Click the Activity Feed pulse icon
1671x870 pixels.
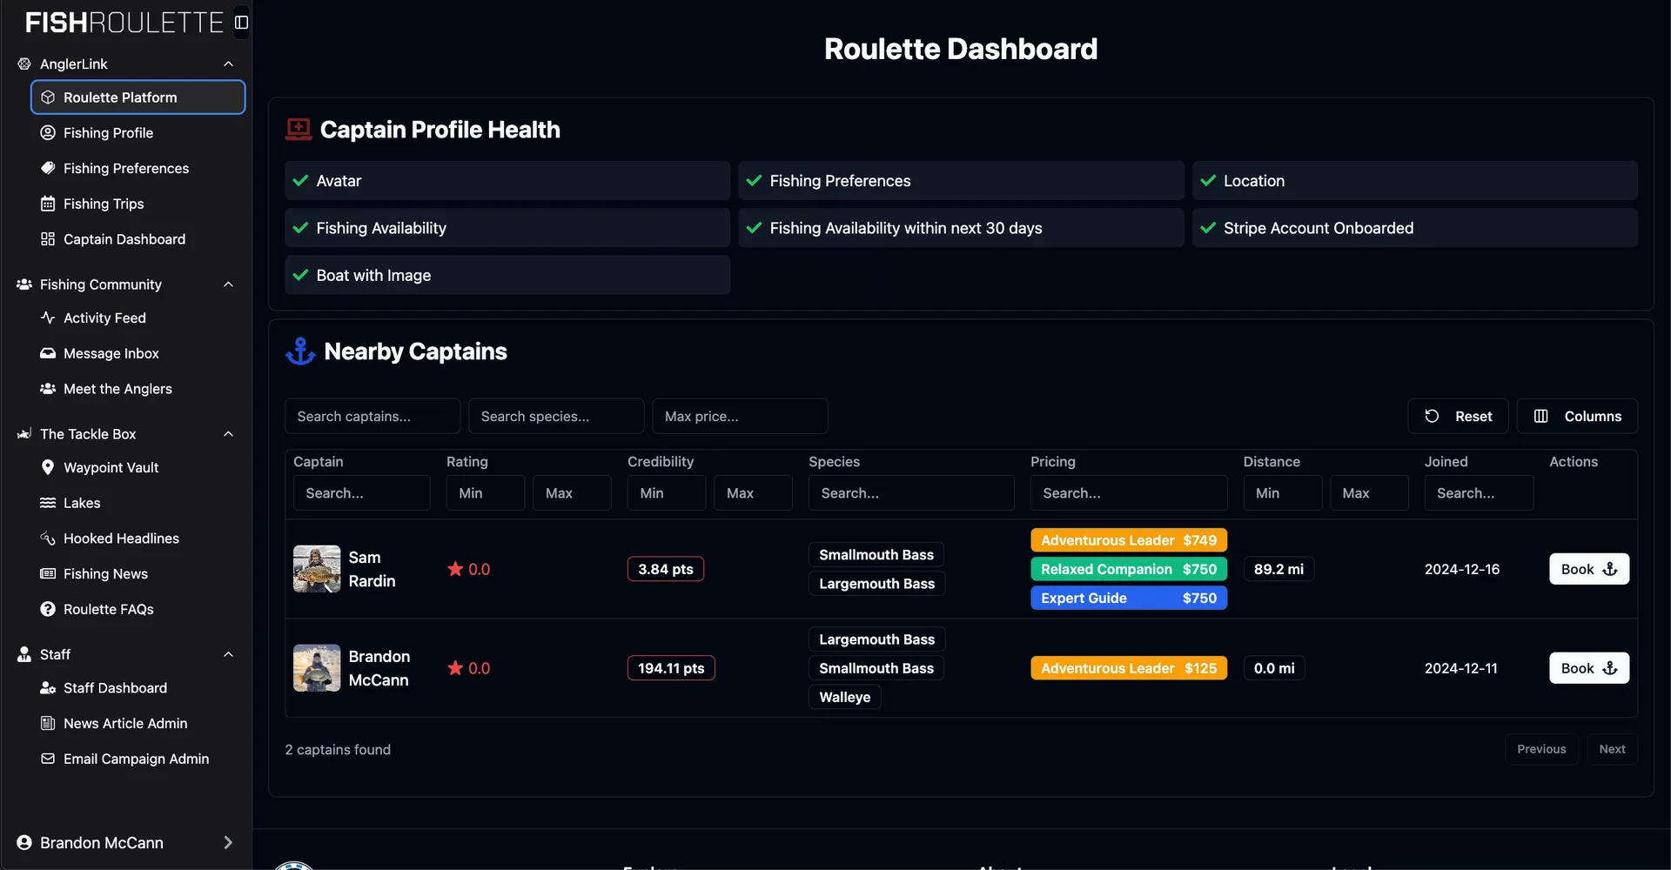48,318
